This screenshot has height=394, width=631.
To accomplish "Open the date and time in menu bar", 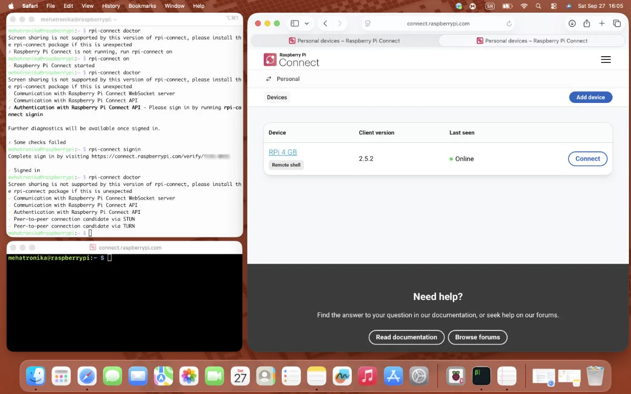I will [x=601, y=6].
